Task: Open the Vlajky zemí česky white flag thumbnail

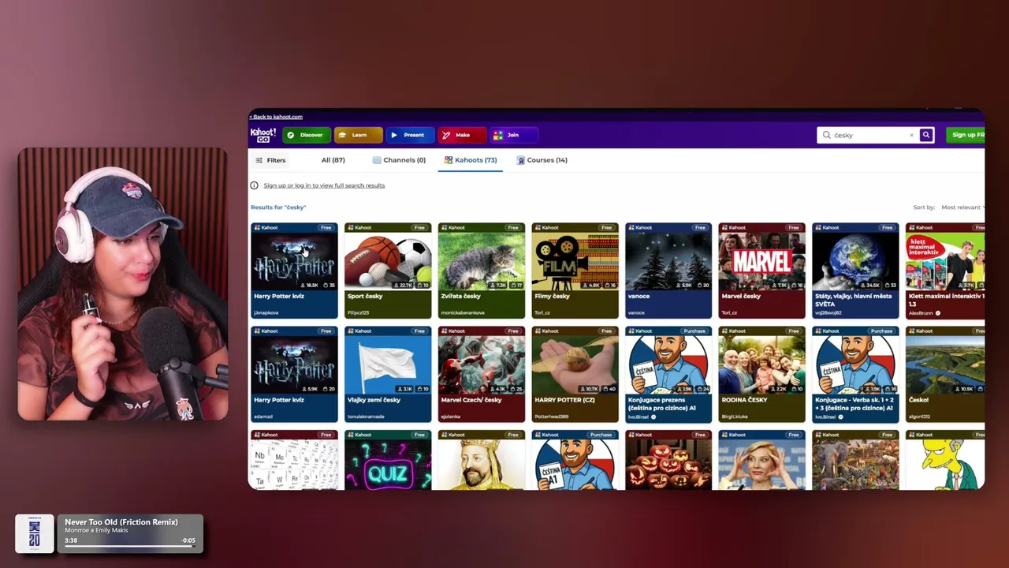Action: click(388, 365)
